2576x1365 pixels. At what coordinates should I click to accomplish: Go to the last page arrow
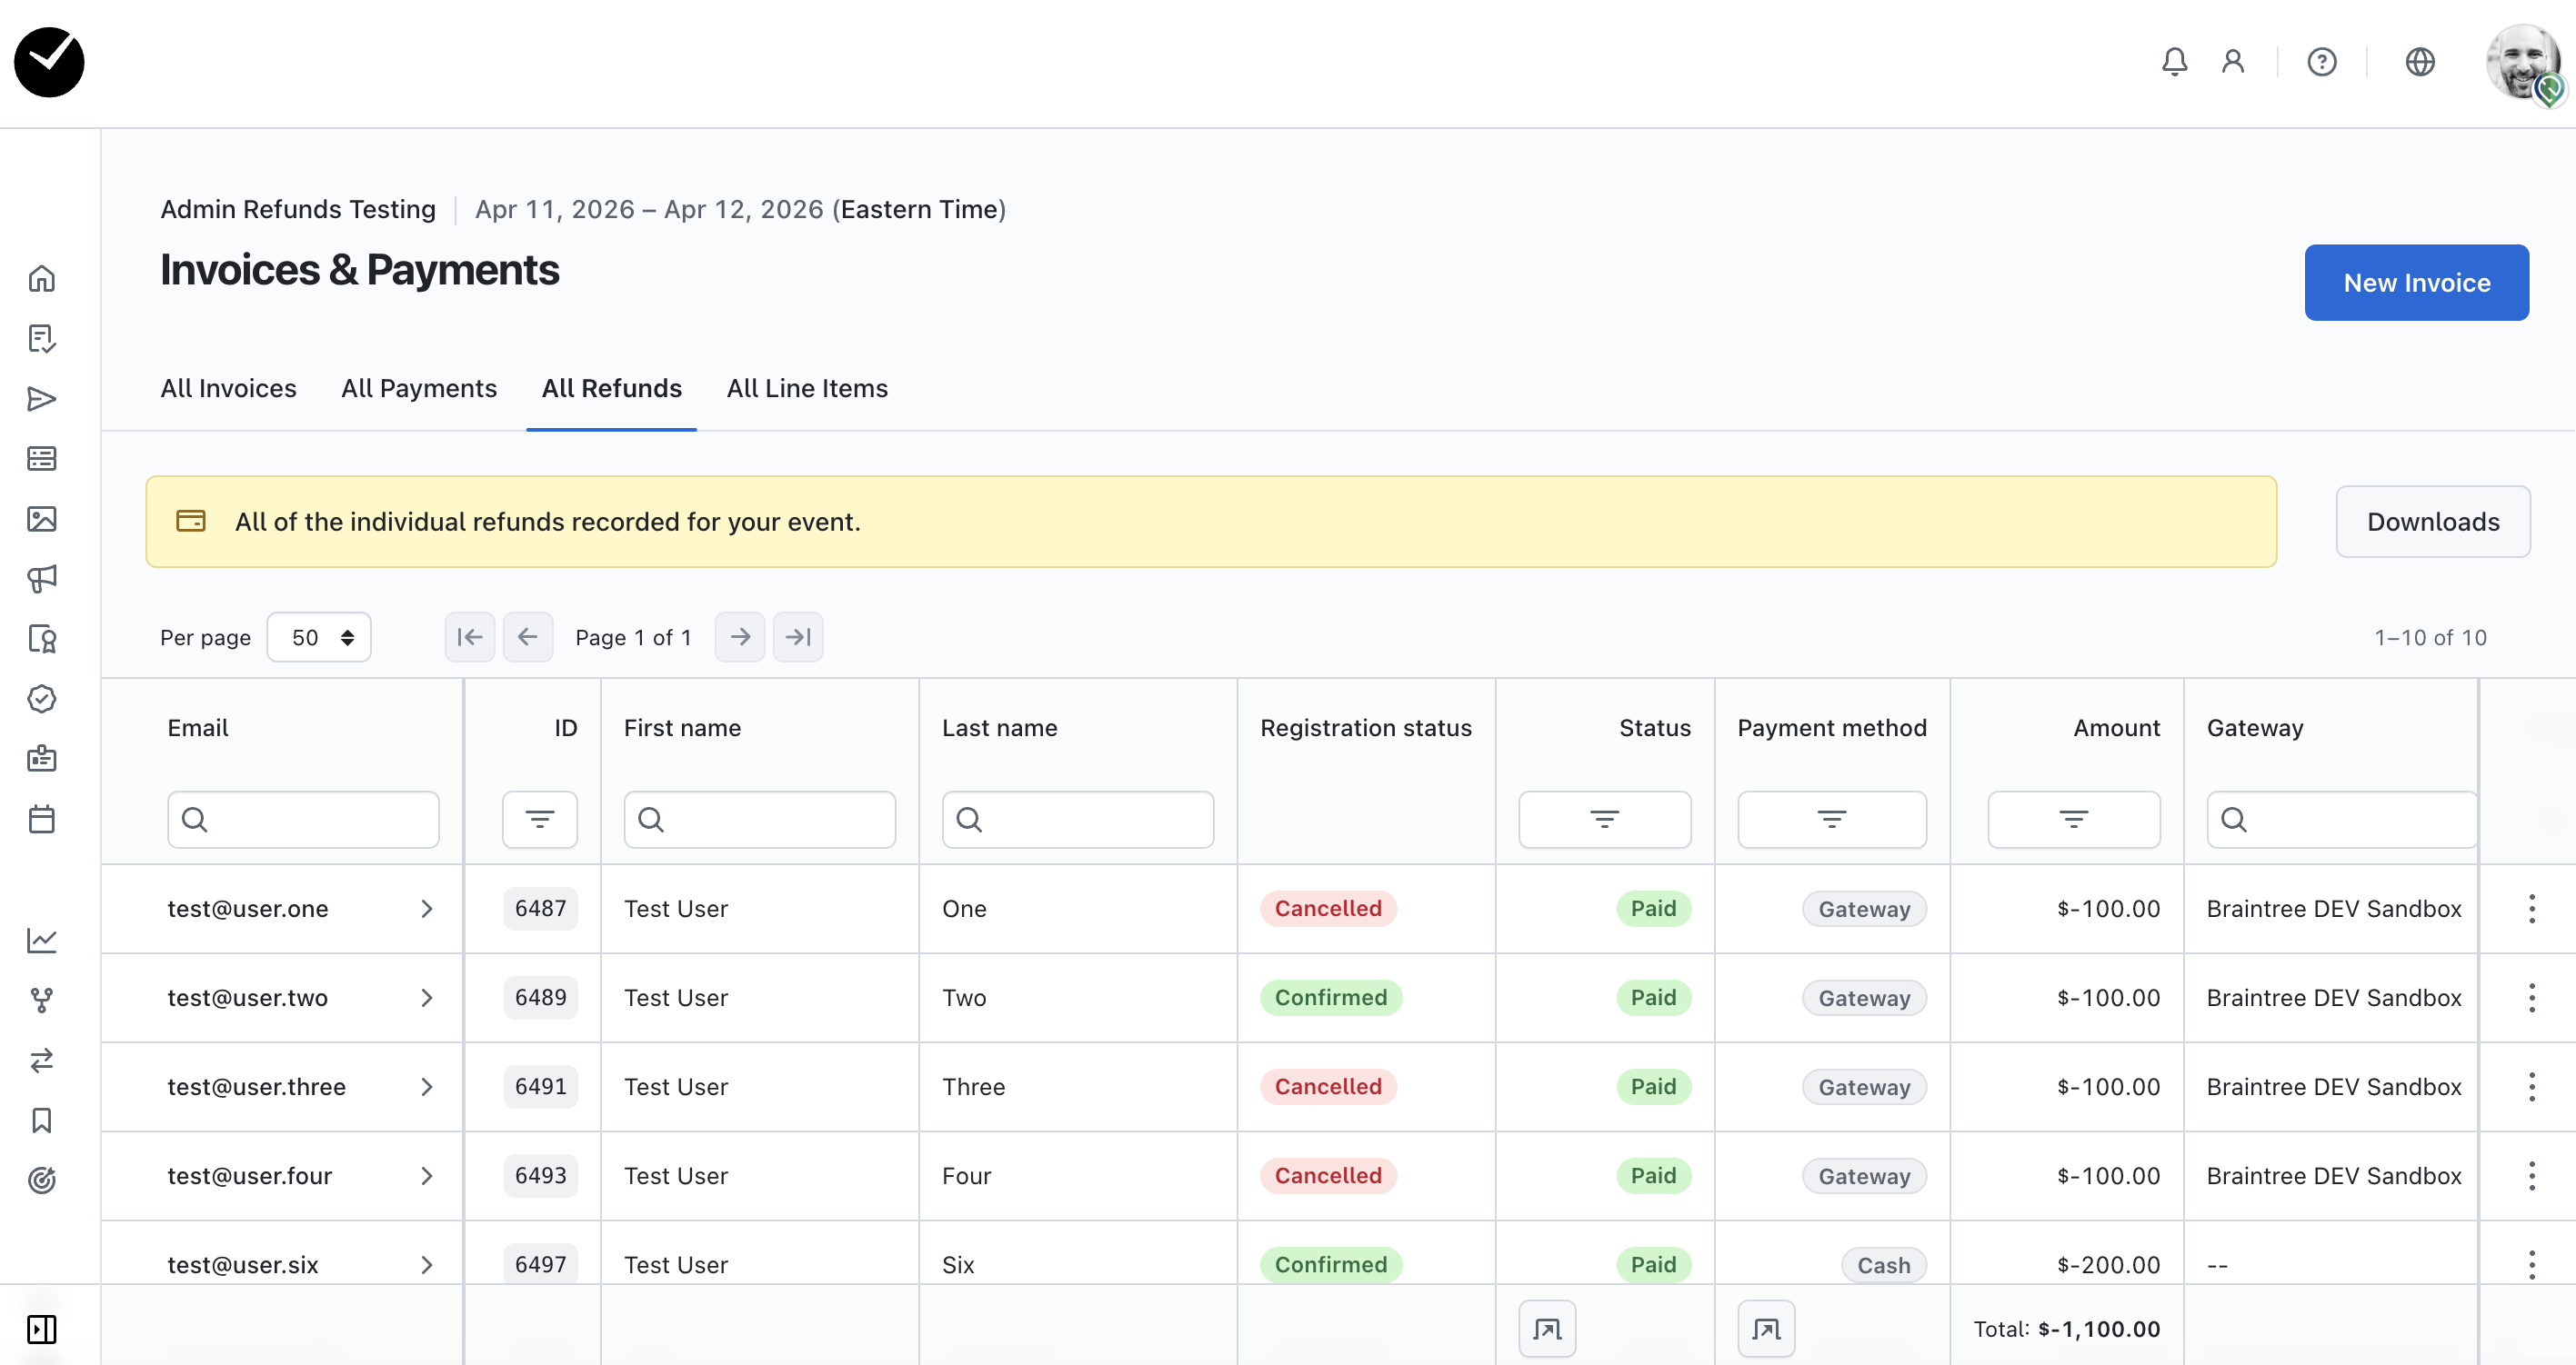[x=798, y=638]
